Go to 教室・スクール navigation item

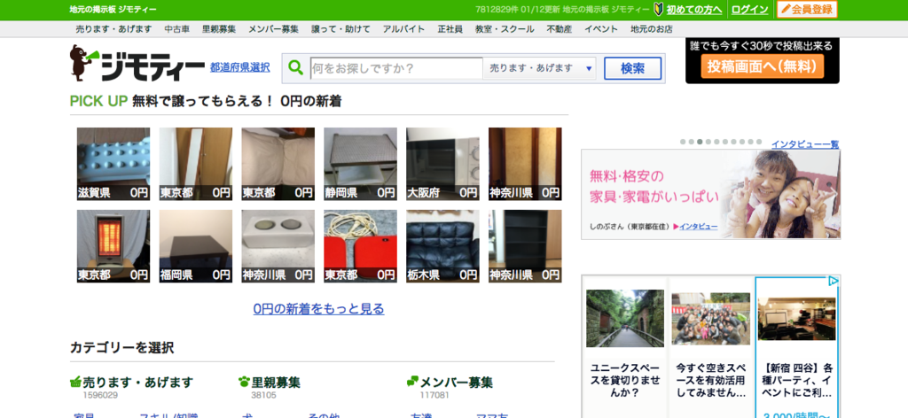tap(505, 29)
